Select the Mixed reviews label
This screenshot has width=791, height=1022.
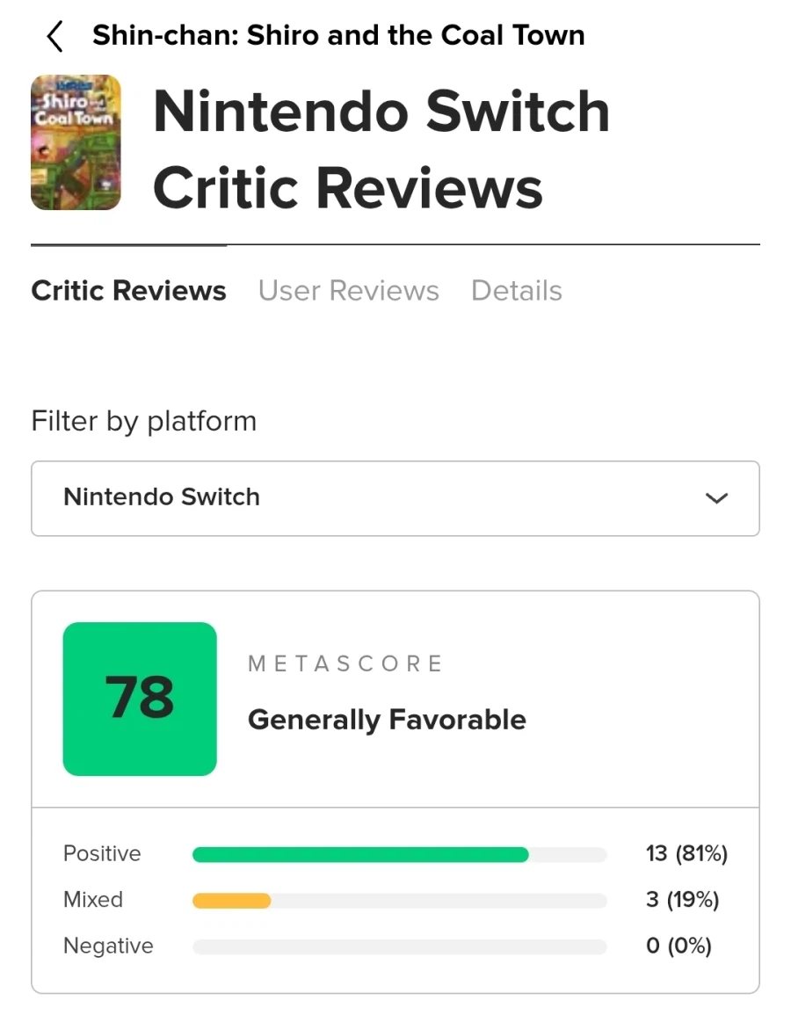[x=93, y=900]
